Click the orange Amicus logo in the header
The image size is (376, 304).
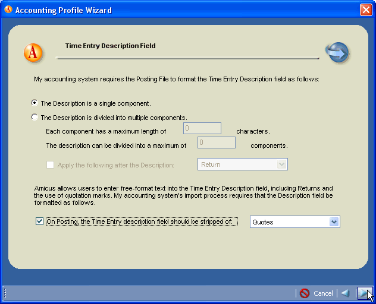(x=33, y=53)
